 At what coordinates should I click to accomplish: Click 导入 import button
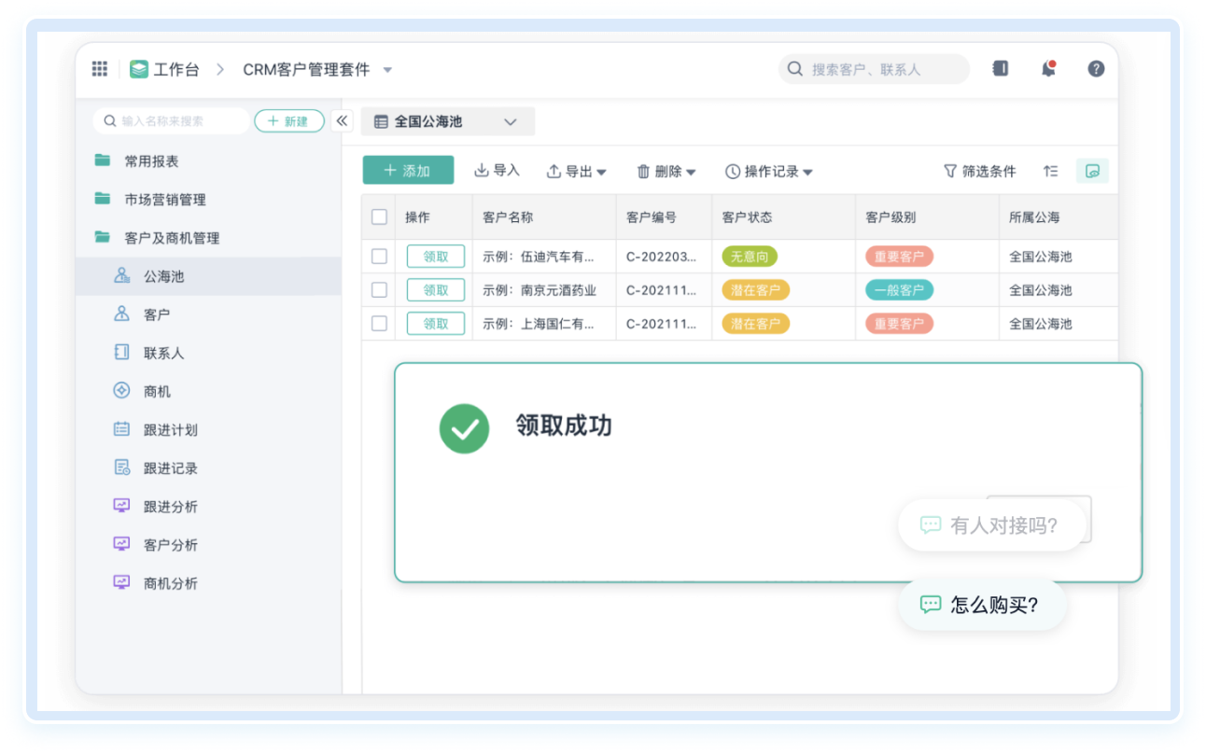tap(498, 171)
